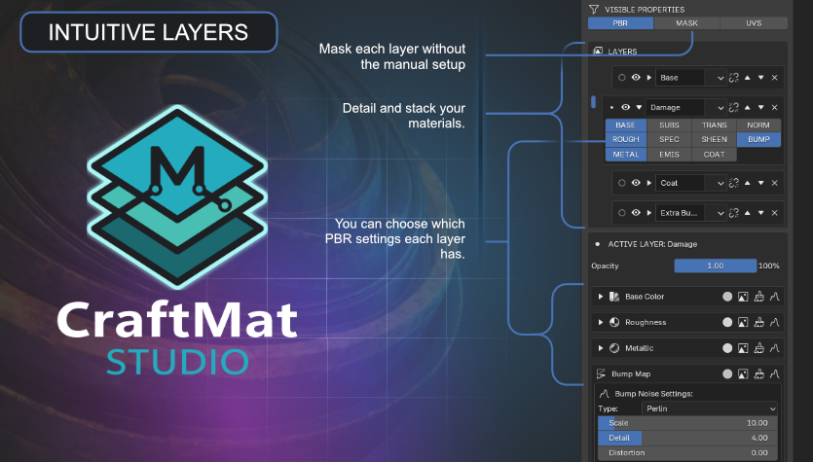Viewport: 813px width, 462px height.
Task: Make Extra Bu... the active layer via radio
Action: [621, 213]
